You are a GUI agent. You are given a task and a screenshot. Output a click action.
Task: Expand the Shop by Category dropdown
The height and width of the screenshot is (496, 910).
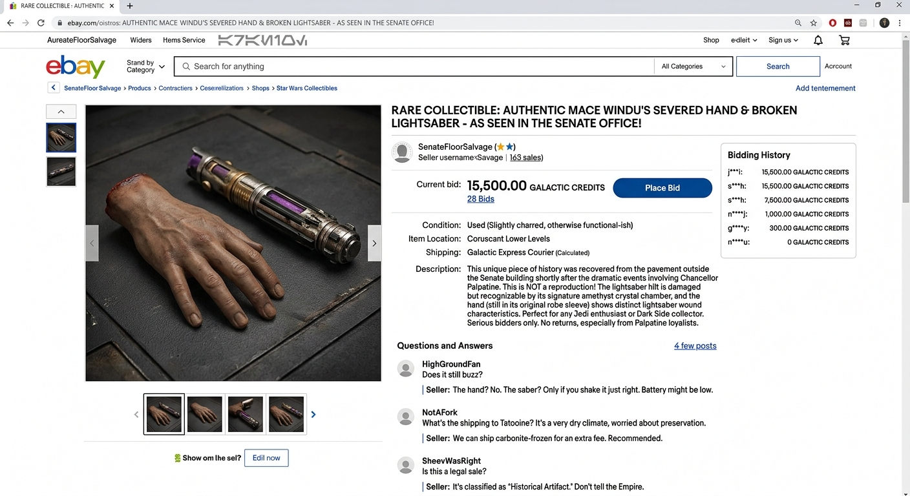pos(146,67)
